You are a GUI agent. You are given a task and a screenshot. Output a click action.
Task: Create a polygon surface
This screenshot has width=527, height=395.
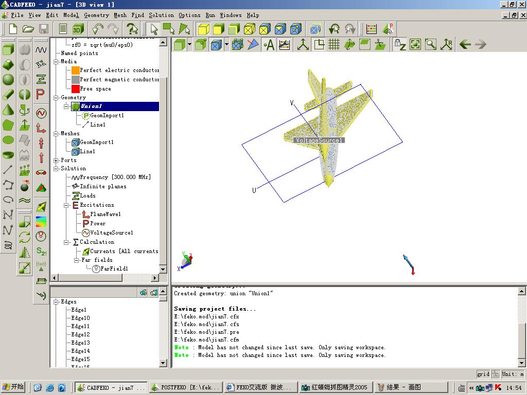pos(8,125)
